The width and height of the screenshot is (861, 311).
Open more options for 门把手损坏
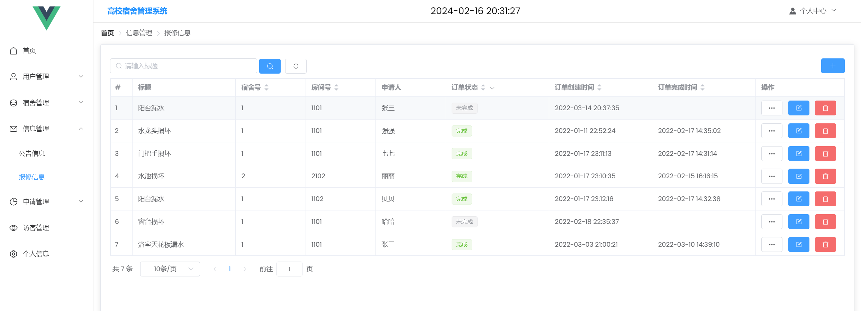tap(772, 154)
